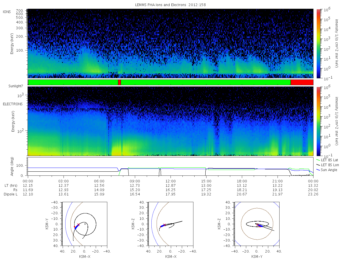
Task: Click the Dipole L row label
Action: point(10,194)
